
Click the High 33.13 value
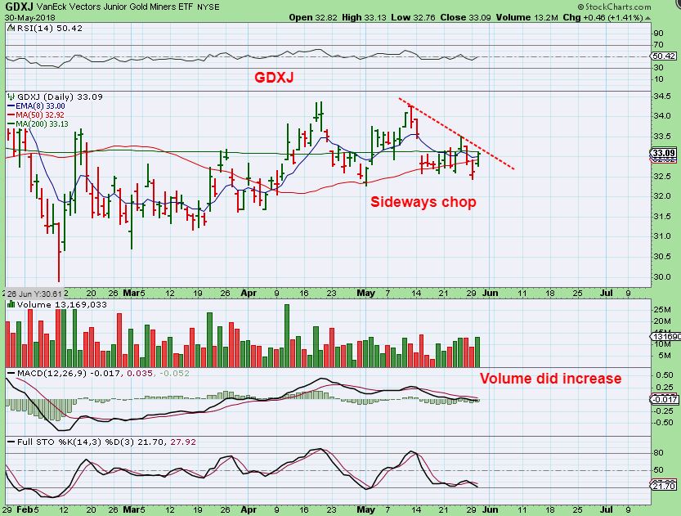365,17
